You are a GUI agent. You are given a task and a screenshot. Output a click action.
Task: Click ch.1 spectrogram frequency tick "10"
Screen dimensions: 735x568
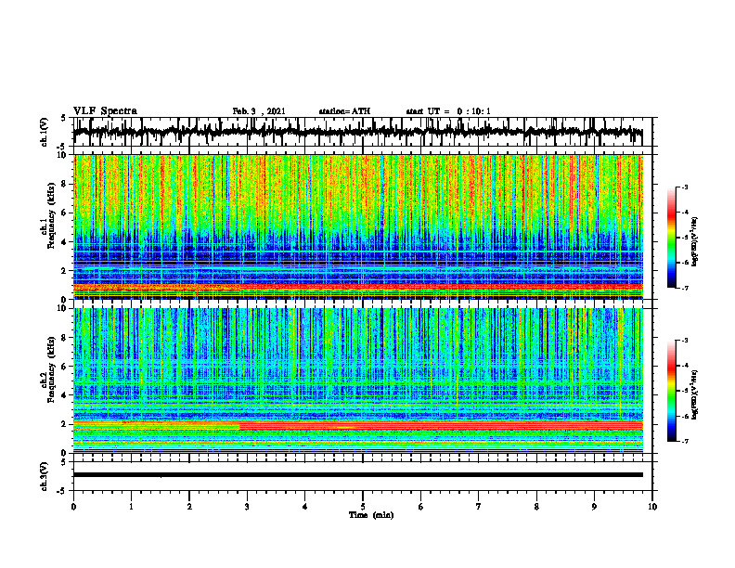pyautogui.click(x=63, y=155)
